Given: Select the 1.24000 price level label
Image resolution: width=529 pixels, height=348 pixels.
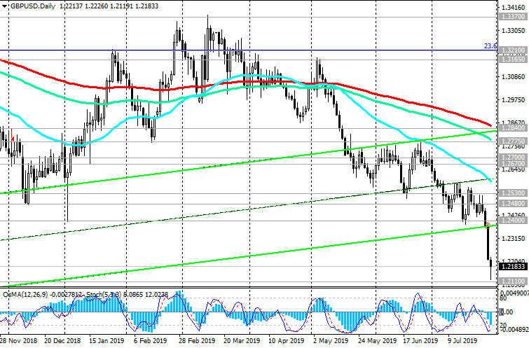Looking at the screenshot, I should 513,220.
